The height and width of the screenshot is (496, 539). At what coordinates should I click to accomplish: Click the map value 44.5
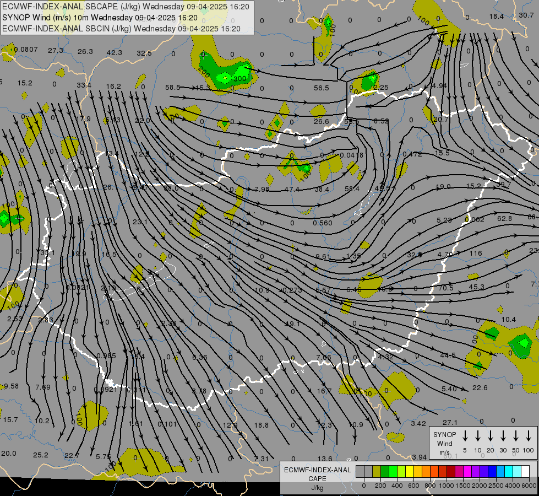pyautogui.click(x=448, y=355)
